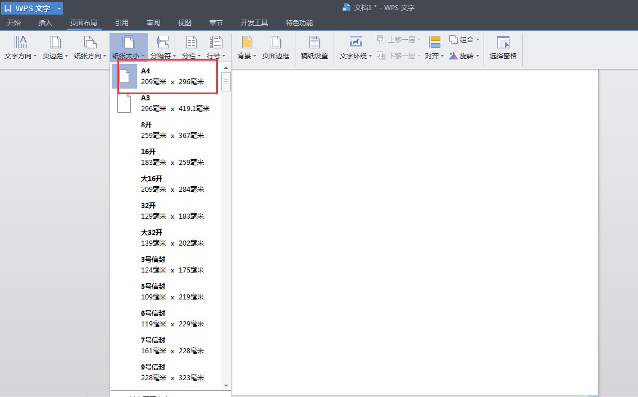Click the paper size list scroll-up arrow
The height and width of the screenshot is (397, 638).
coord(226,68)
